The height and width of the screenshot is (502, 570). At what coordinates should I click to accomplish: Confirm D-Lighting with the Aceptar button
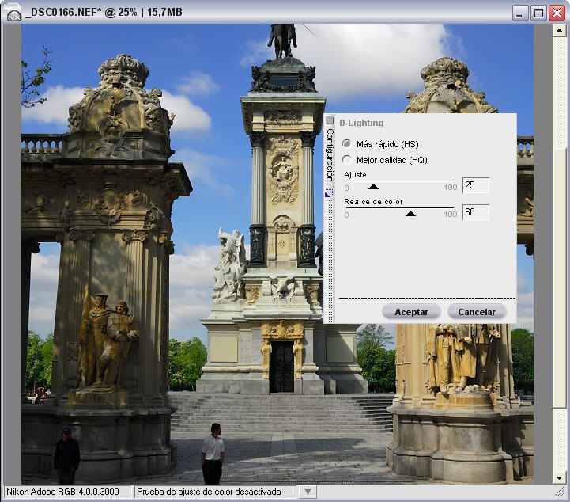[x=411, y=312]
